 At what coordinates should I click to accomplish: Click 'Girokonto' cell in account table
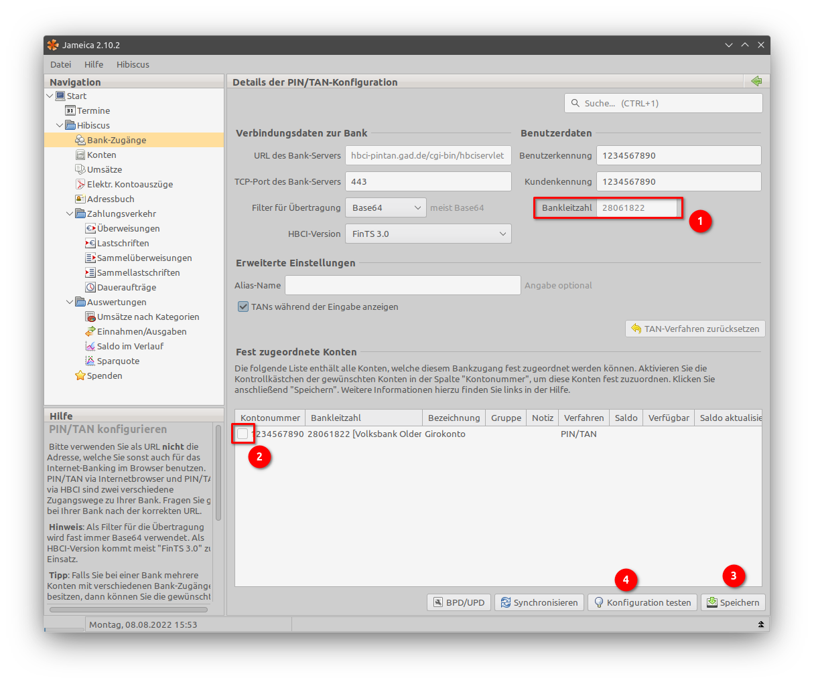[x=445, y=434]
